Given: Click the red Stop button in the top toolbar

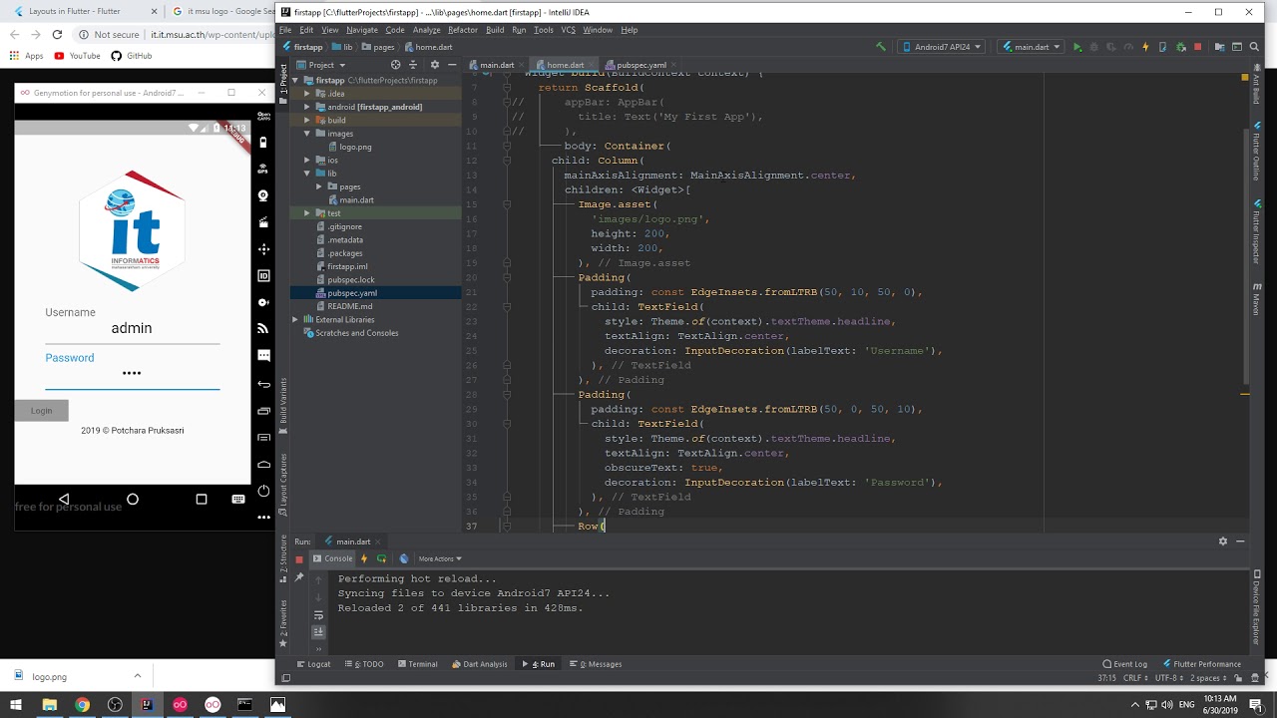Looking at the screenshot, I should pos(1198,47).
